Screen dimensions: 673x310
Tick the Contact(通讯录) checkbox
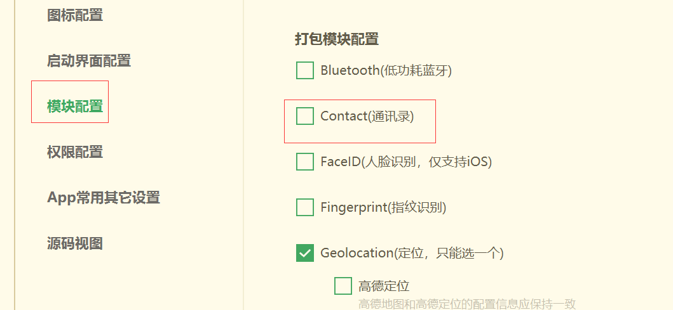coord(305,116)
